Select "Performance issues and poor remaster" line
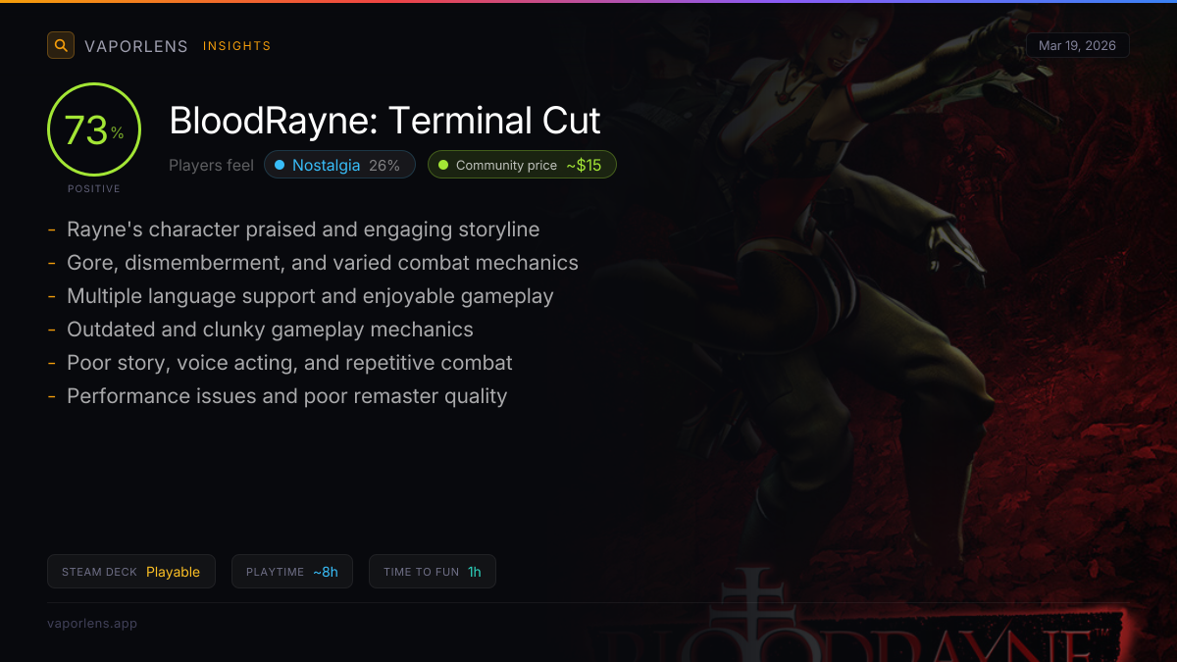Viewport: 1177px width, 662px height. [286, 396]
